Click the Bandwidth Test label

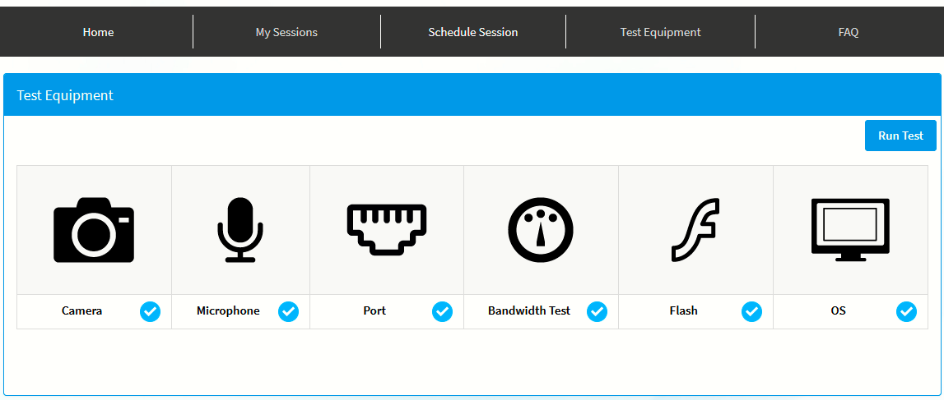pyautogui.click(x=529, y=311)
